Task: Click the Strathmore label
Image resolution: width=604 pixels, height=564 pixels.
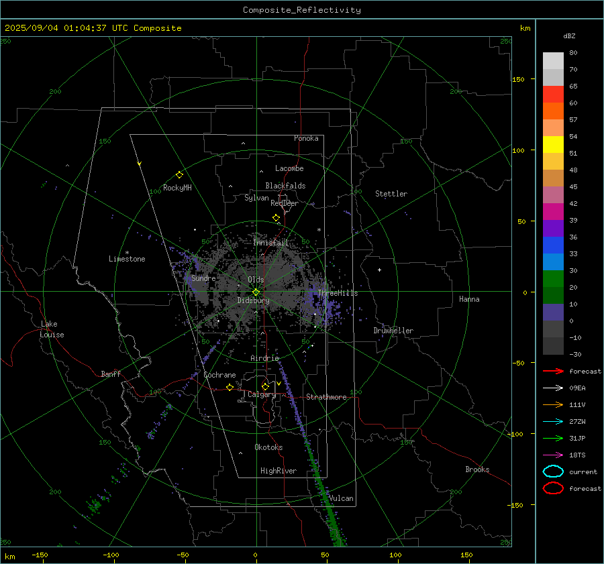Action: tap(326, 397)
